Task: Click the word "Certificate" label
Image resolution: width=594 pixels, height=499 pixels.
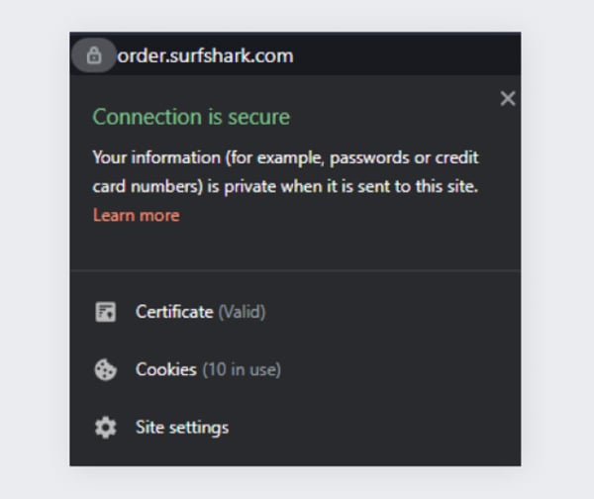Action: [x=174, y=312]
